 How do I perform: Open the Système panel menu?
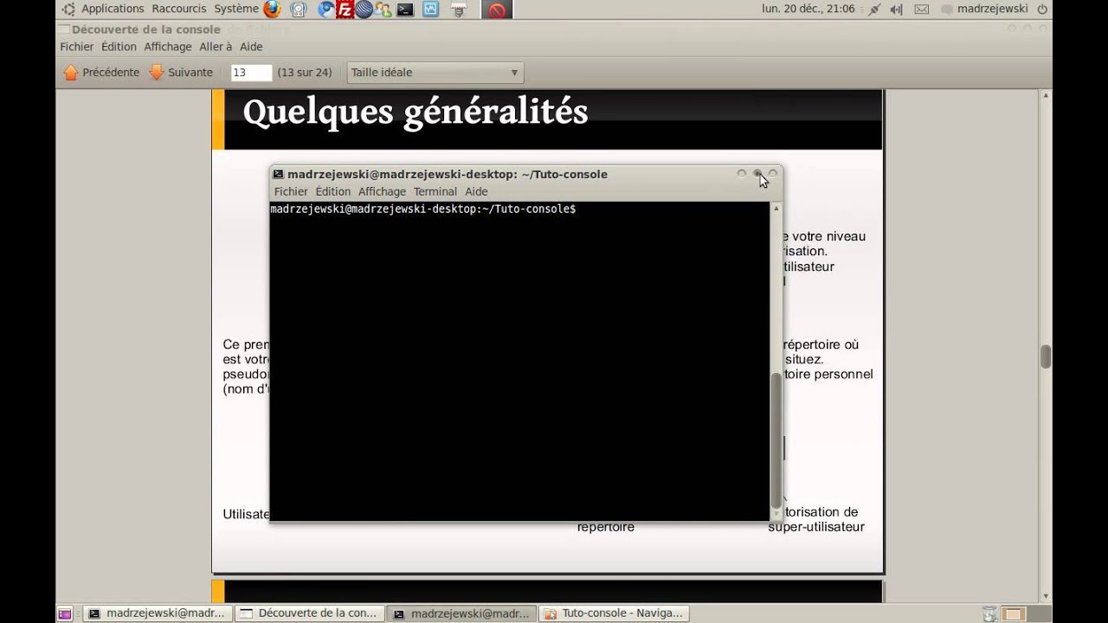point(236,9)
